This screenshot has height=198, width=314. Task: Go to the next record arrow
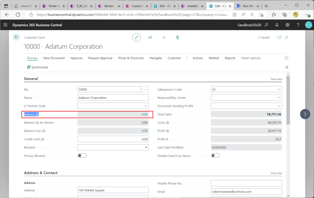[x=305, y=114]
